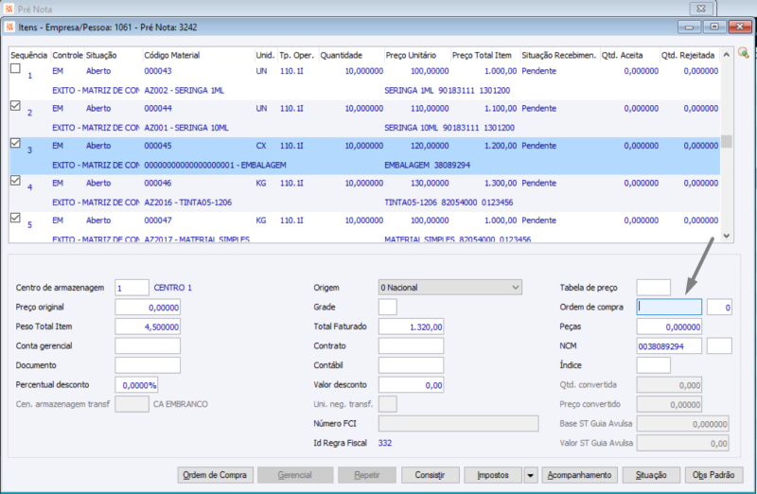This screenshot has height=494, width=757.
Task: Click the 1.200,00 total price cell
Action: (x=501, y=146)
